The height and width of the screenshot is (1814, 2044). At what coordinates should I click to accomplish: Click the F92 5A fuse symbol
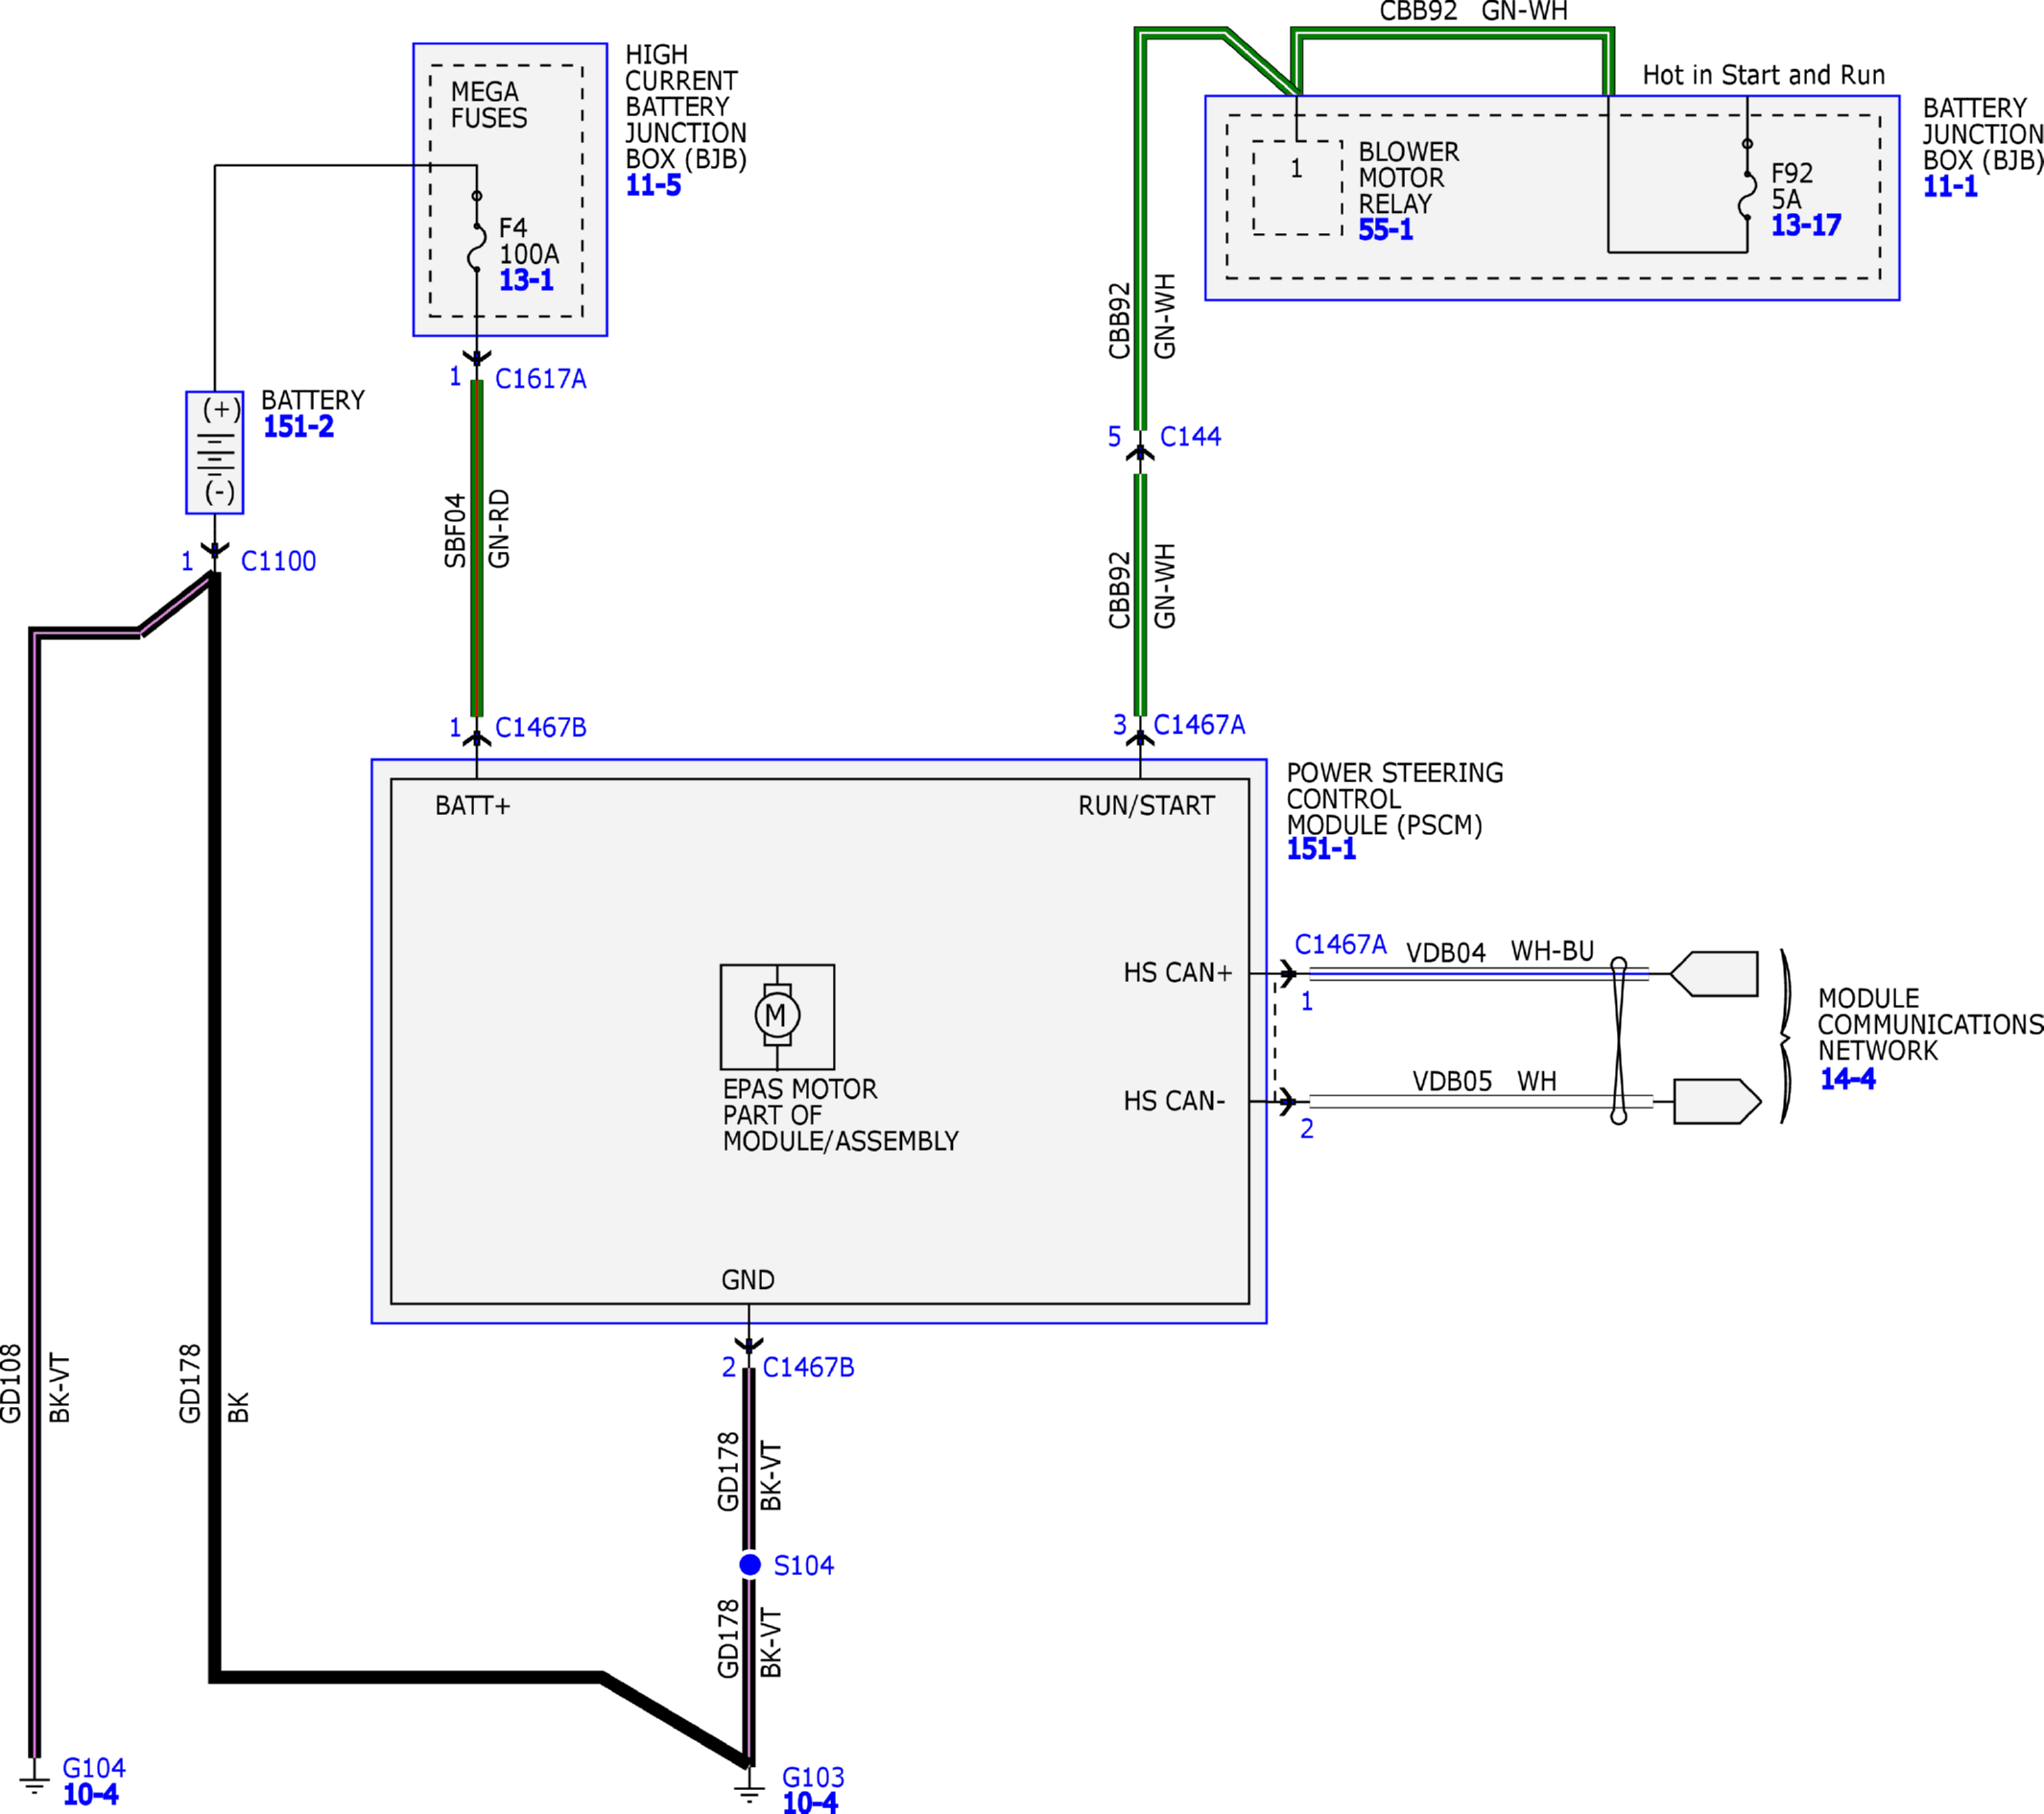coord(1747,182)
